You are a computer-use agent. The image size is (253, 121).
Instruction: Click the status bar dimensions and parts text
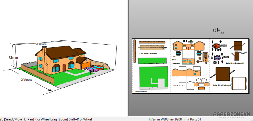point(175,119)
